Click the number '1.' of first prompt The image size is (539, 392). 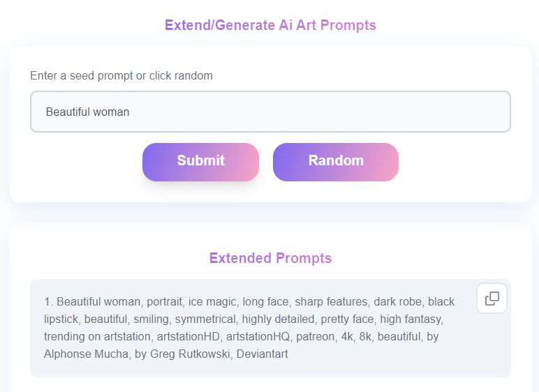pos(48,302)
